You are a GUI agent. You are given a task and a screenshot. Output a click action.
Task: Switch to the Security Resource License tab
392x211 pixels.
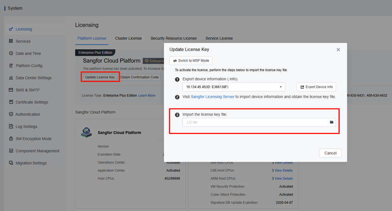pyautogui.click(x=174, y=38)
